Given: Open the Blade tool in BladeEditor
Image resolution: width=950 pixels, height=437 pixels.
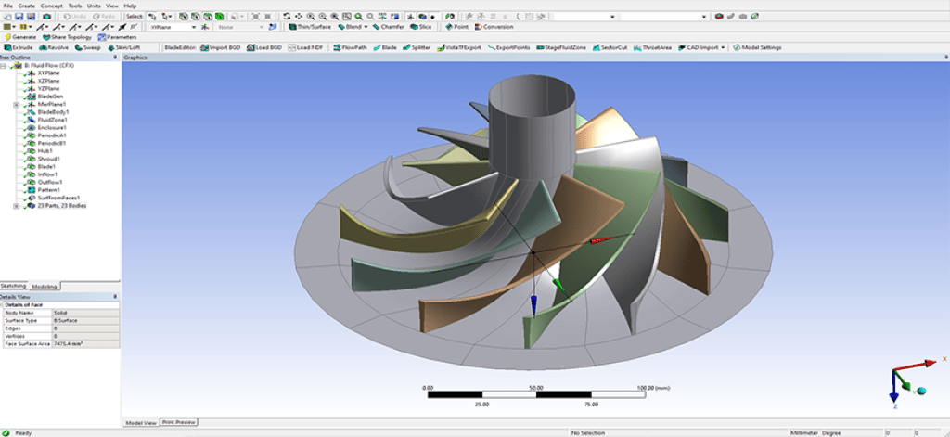Looking at the screenshot, I should tap(384, 47).
